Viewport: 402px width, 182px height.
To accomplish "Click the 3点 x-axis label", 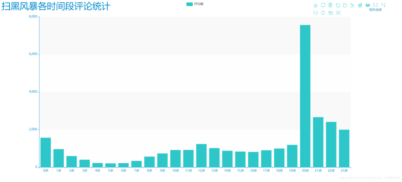I will point(84,171).
